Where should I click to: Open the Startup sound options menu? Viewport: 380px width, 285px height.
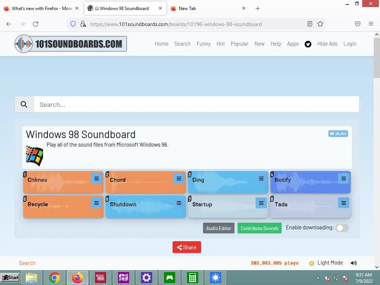pyautogui.click(x=261, y=203)
